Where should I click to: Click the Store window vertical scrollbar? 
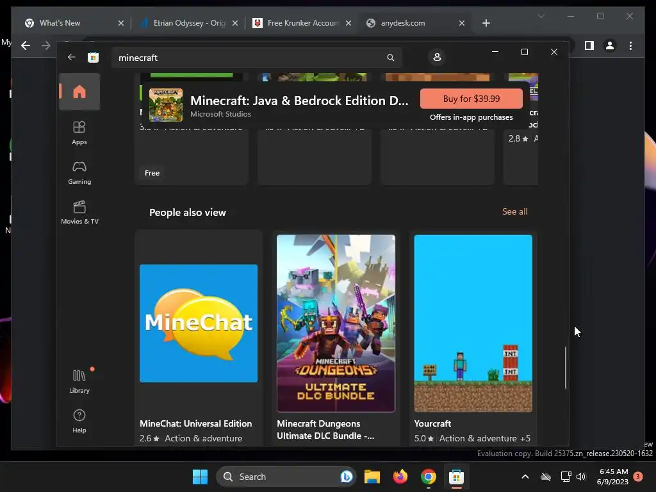tap(565, 368)
